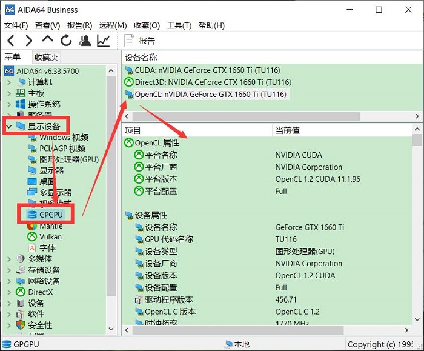The height and width of the screenshot is (351, 424).
Task: Select the 多媒体 speaker icon
Action: 21,259
